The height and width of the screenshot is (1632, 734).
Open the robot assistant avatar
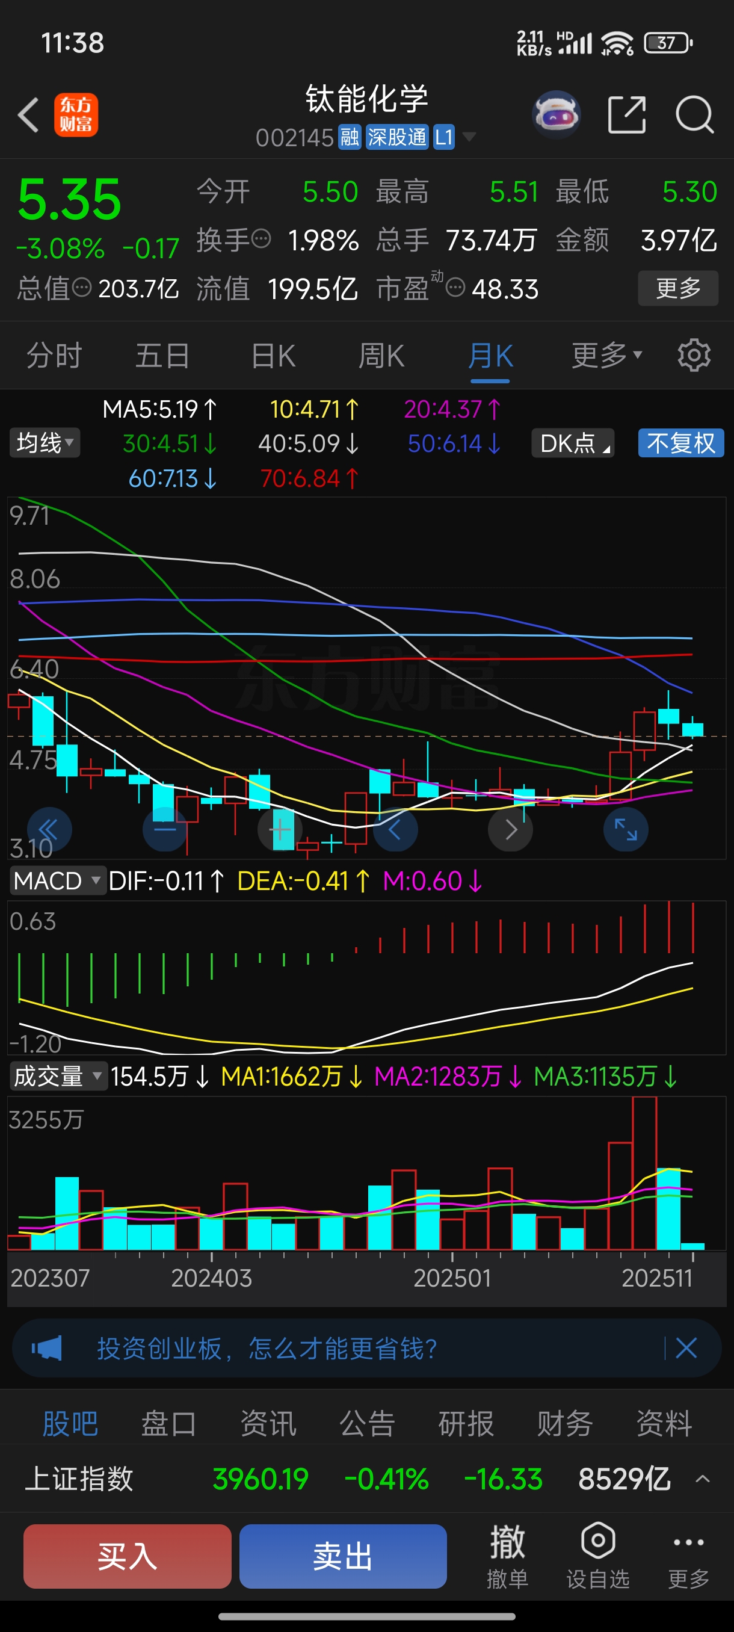(556, 115)
